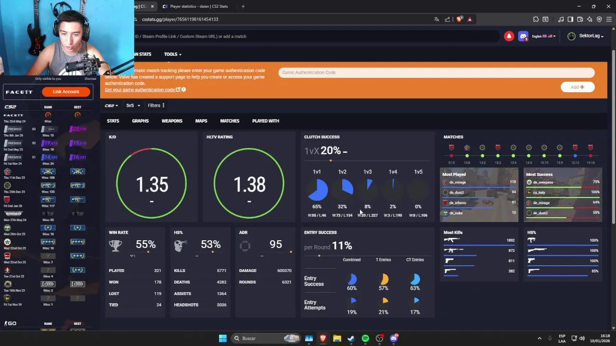Open the Discord taskbar icon
Viewport: 616px width, 346px height.
tap(394, 338)
